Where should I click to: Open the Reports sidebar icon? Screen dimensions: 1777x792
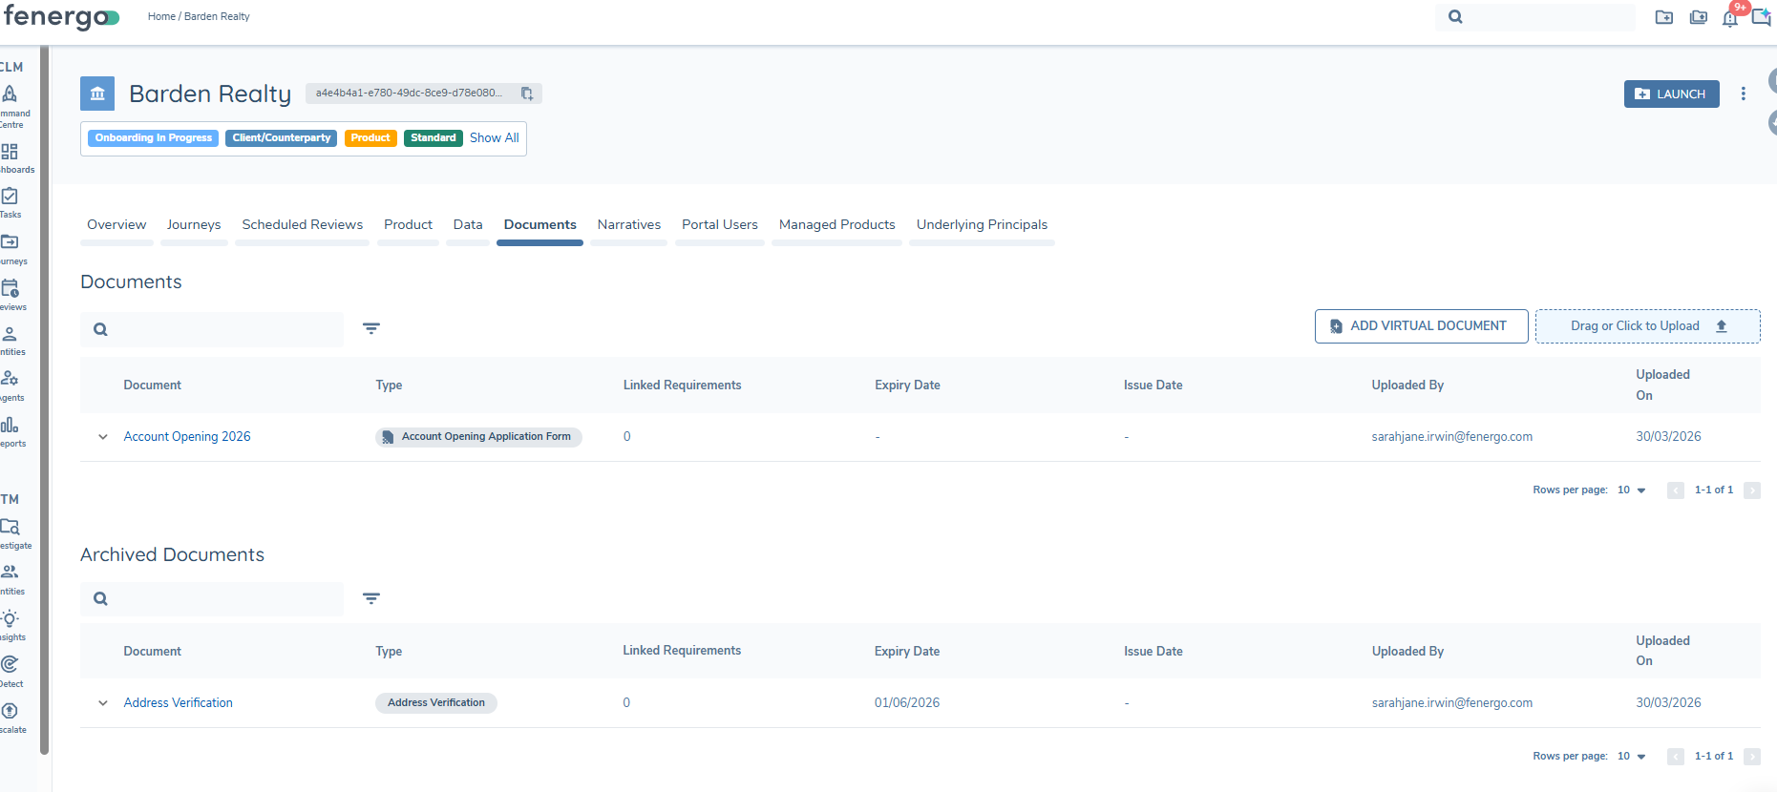pos(10,425)
